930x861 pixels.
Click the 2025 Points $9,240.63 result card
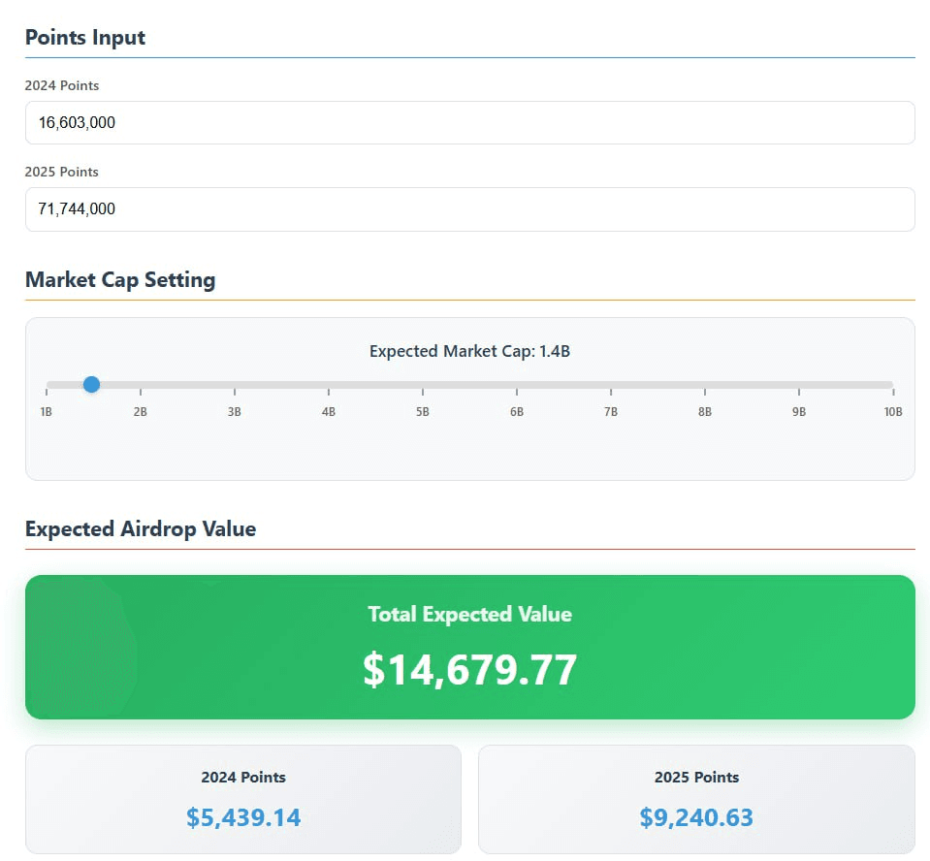(x=696, y=799)
